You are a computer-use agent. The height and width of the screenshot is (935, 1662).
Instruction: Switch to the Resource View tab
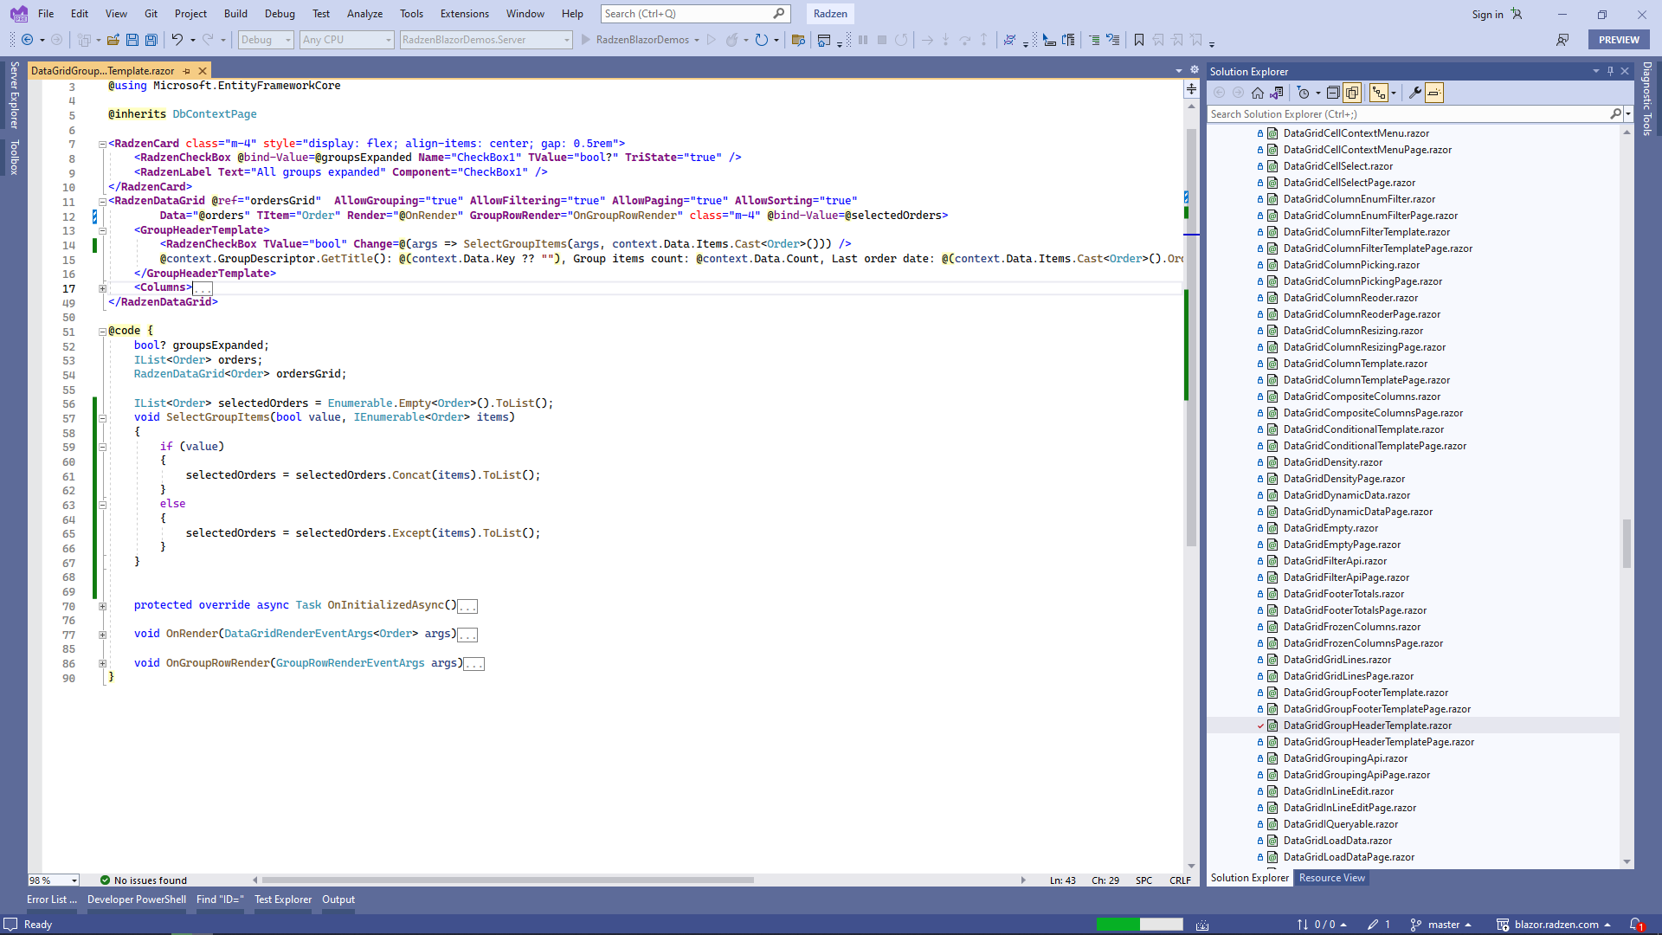1331,878
